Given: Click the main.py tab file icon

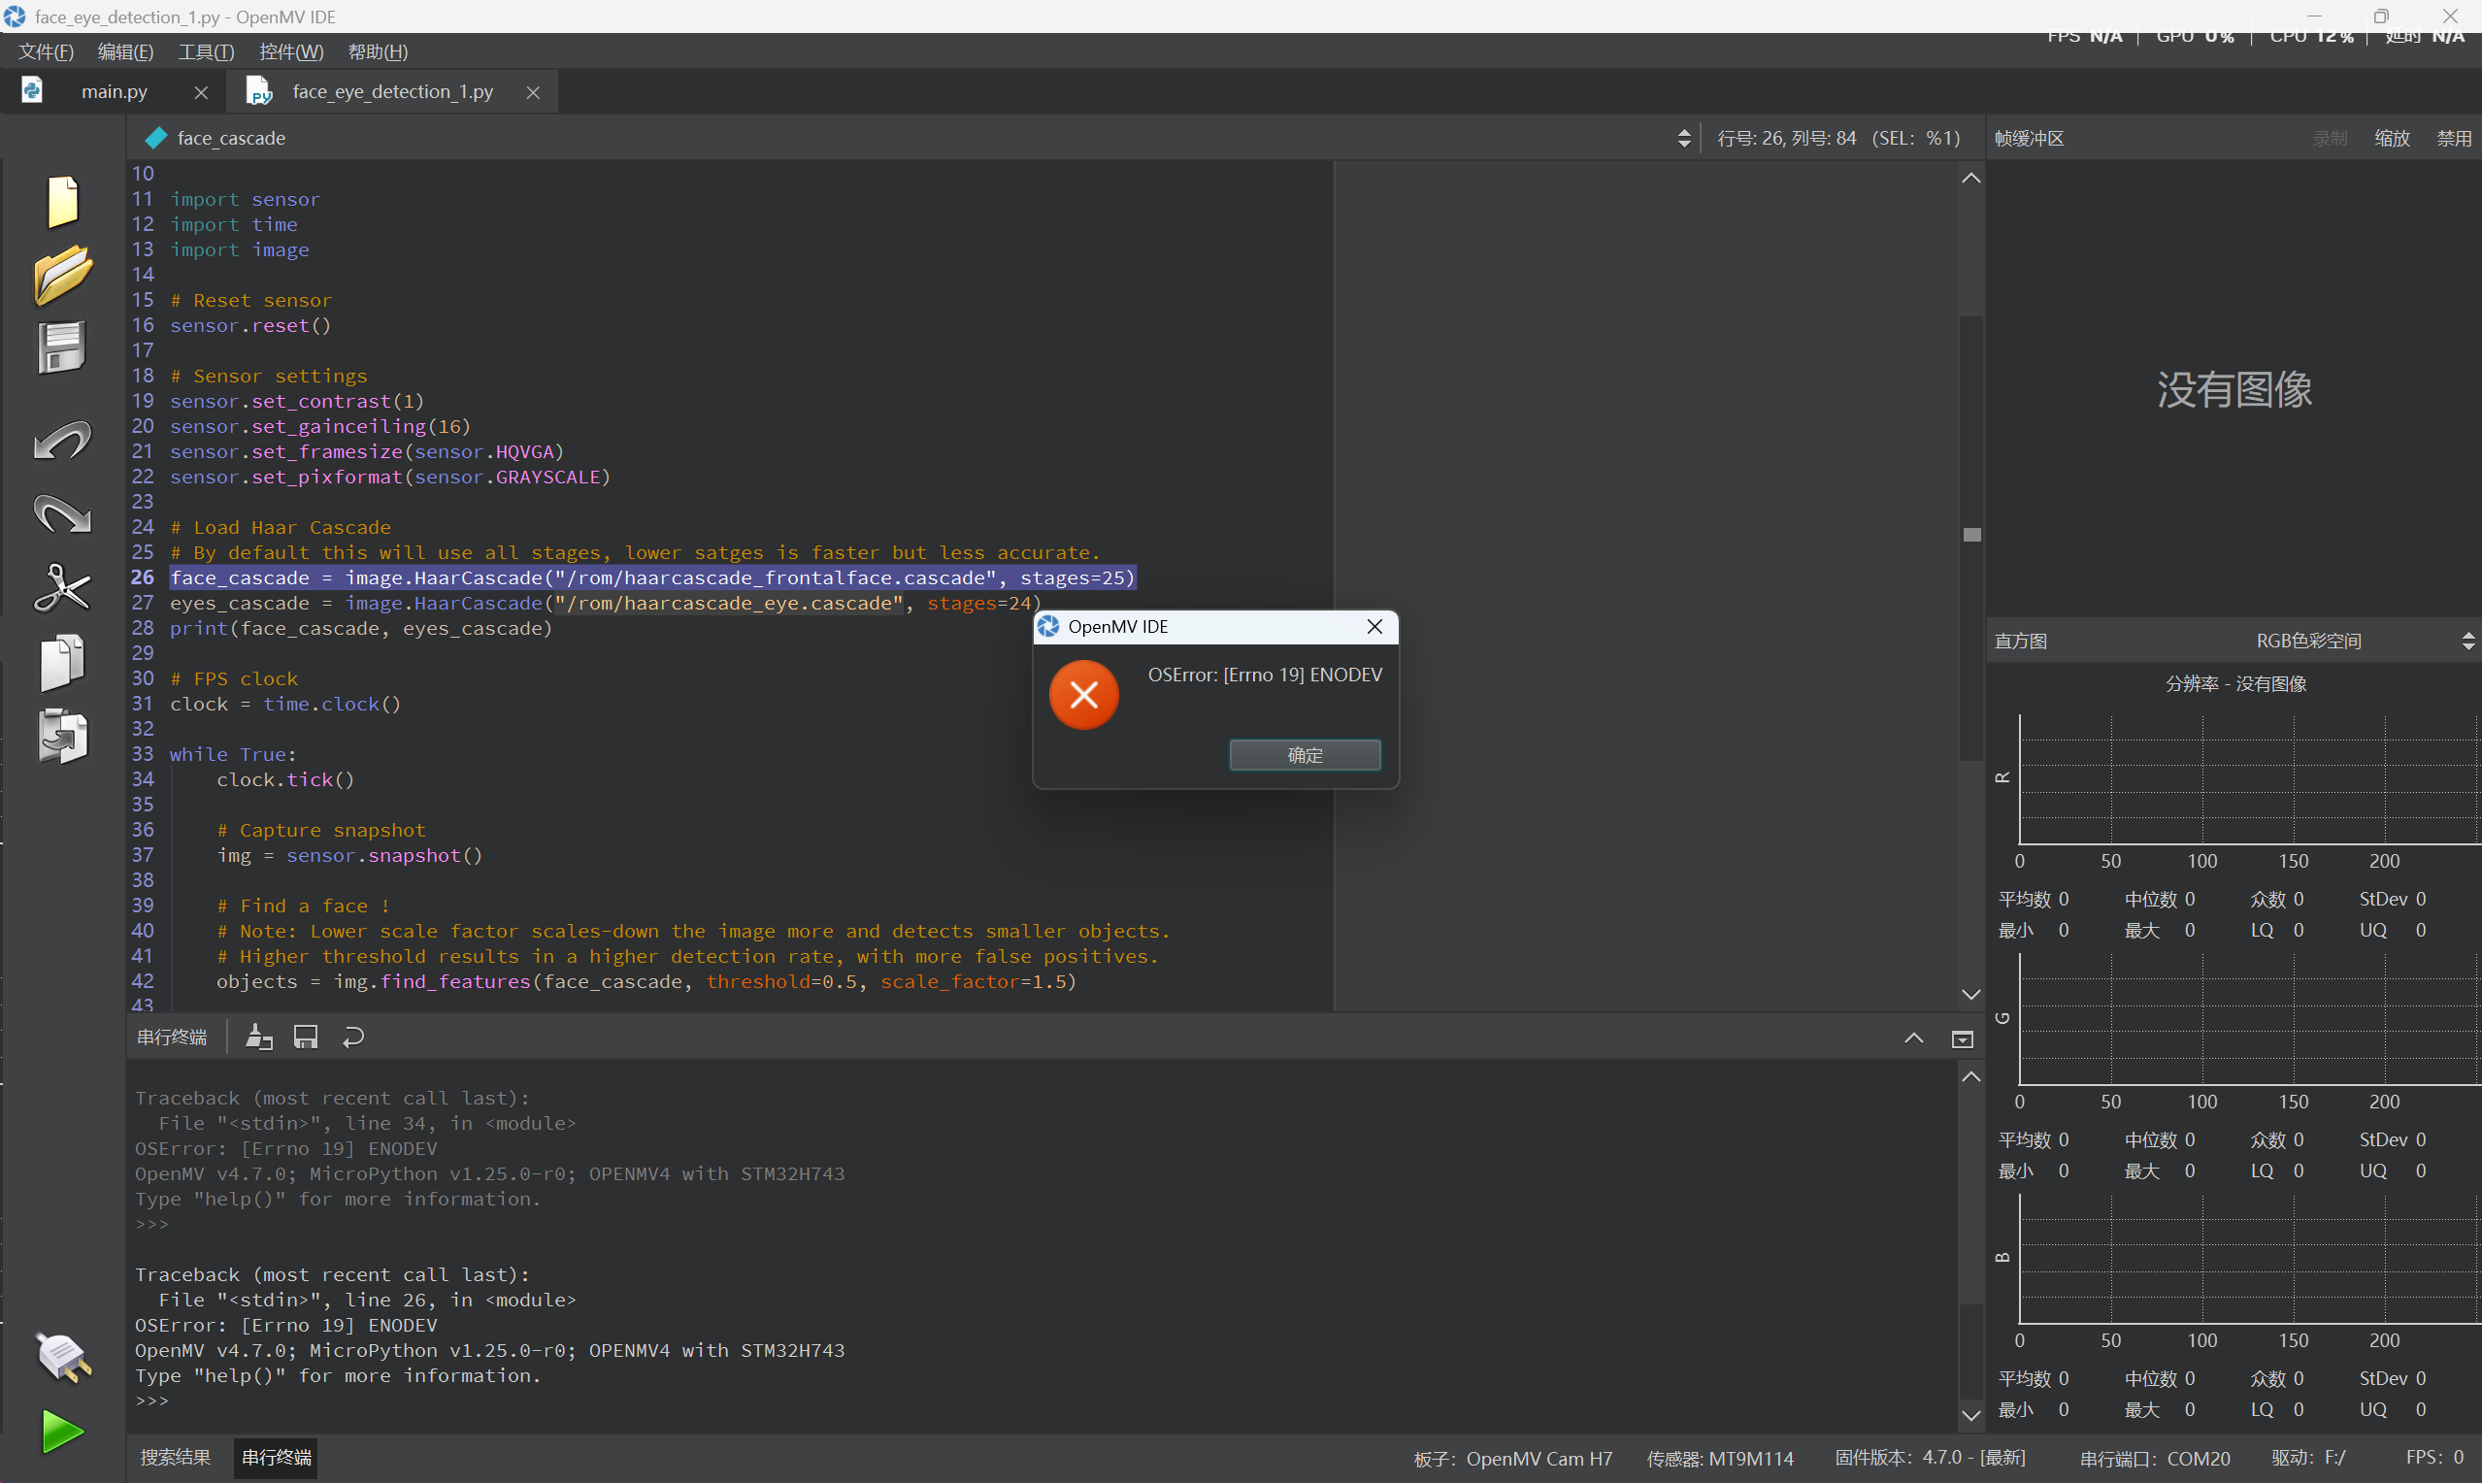Looking at the screenshot, I should pos(32,91).
